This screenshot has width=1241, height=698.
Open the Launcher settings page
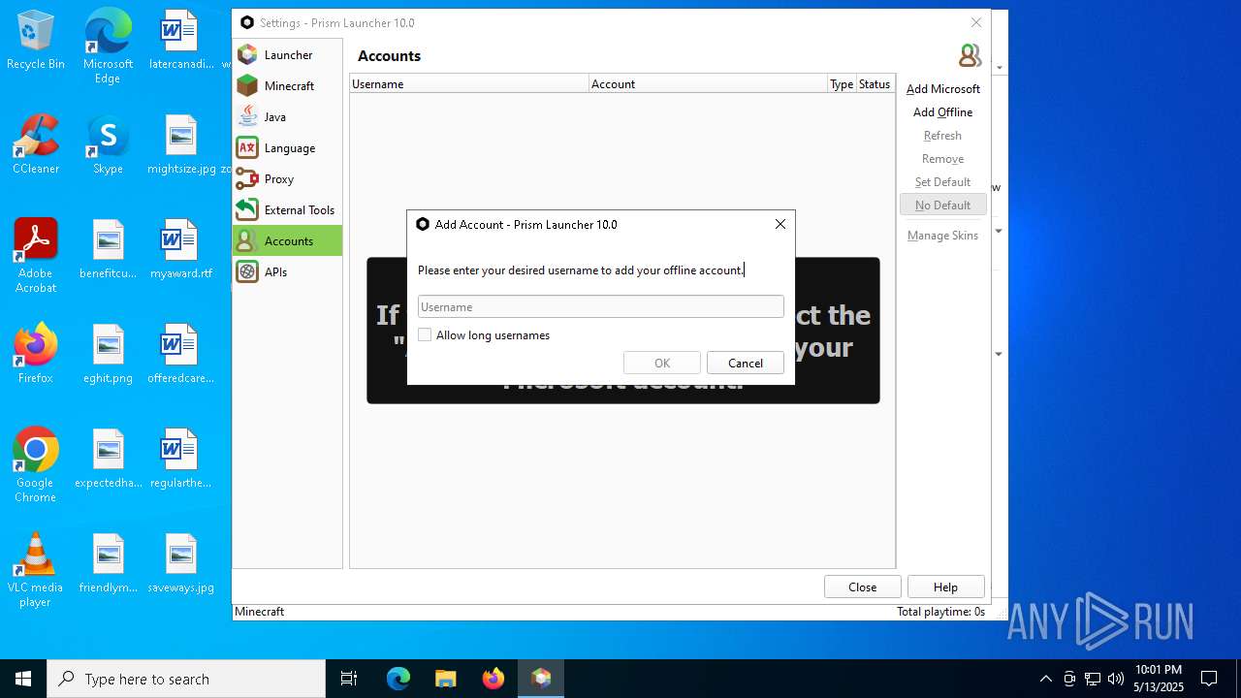click(x=287, y=55)
